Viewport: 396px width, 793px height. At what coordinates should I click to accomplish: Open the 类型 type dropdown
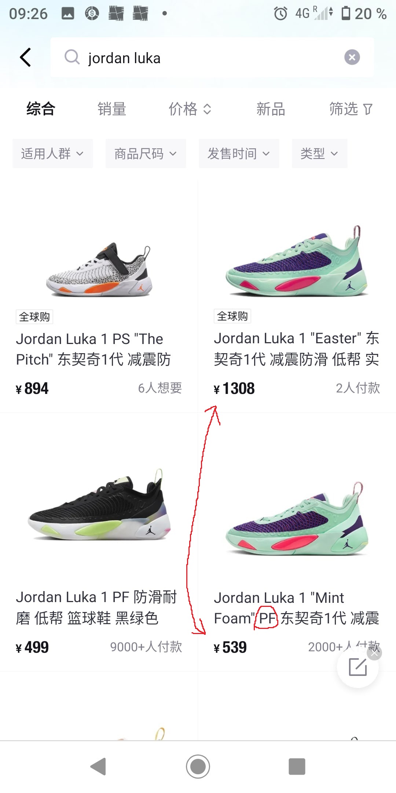(320, 153)
